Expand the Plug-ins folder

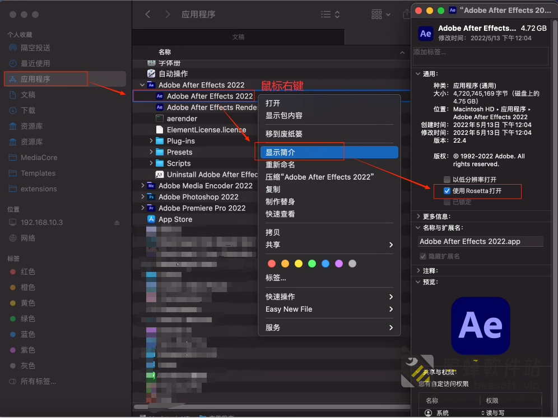point(151,141)
